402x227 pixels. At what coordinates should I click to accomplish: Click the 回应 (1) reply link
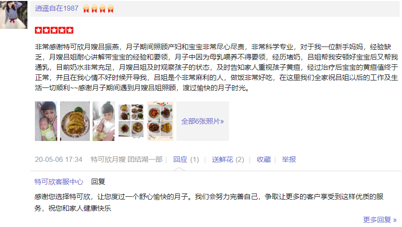click(x=186, y=160)
